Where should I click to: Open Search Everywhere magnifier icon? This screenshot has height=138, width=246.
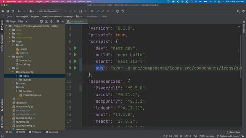238,11
